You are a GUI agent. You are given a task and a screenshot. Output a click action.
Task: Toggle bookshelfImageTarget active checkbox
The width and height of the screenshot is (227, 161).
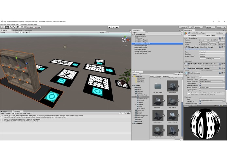[189, 33]
